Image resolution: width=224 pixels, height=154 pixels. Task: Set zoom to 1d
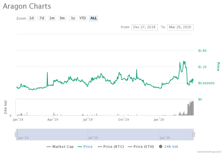click(31, 18)
